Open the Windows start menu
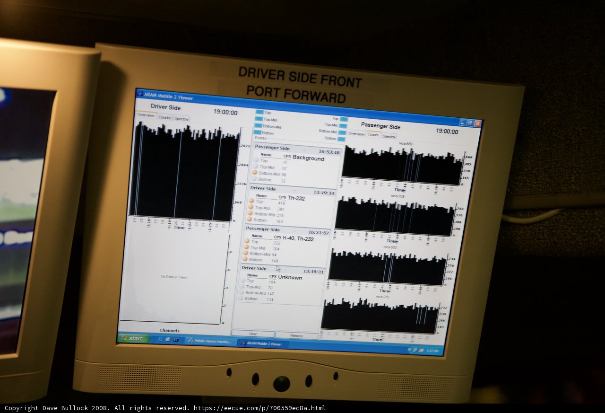 (x=133, y=338)
